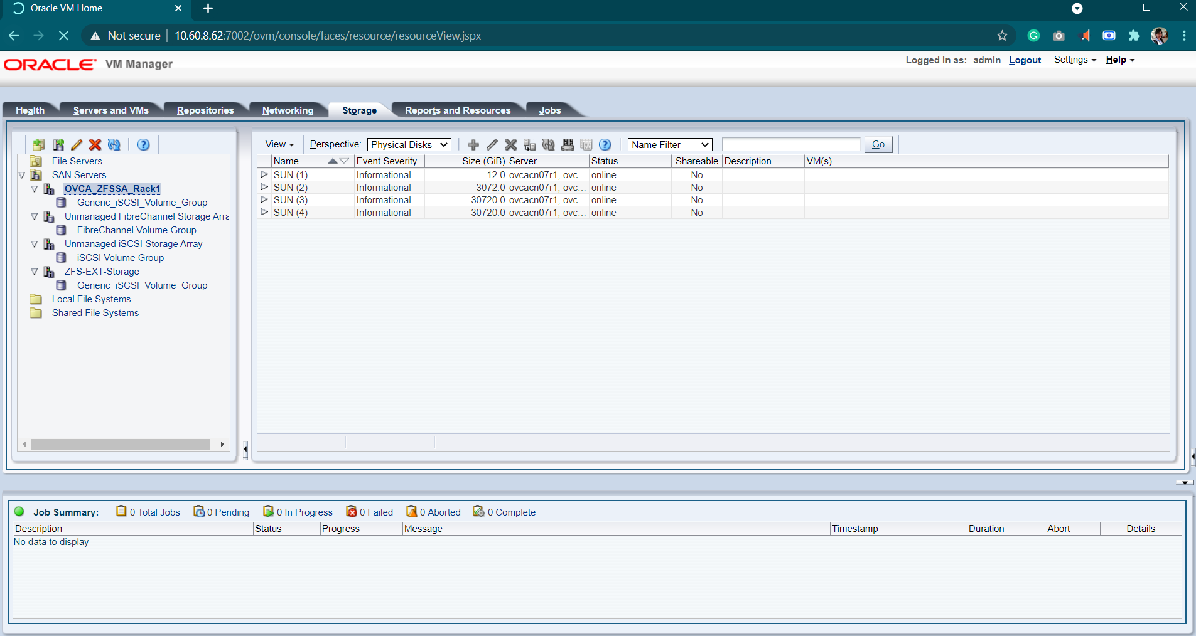Open the browser extensions puzzle icon
Screen dimensions: 1196x636
(1134, 36)
